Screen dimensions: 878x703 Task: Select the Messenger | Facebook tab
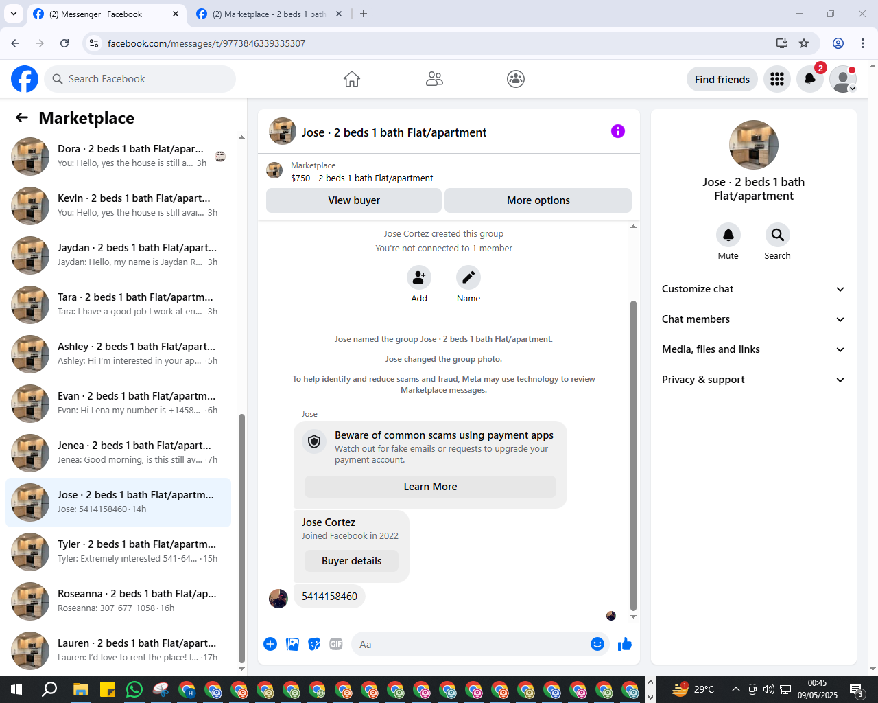click(x=106, y=14)
